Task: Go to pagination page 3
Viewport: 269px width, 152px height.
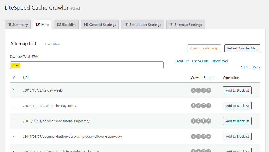Action: coord(247,67)
